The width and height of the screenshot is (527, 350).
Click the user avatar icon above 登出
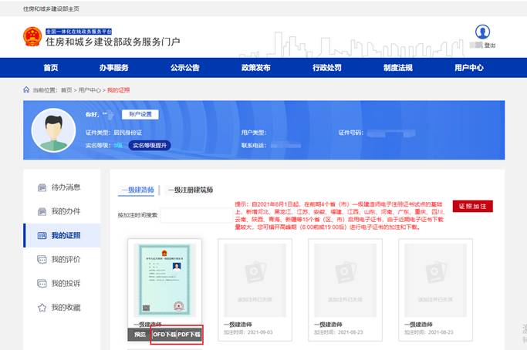click(x=483, y=32)
